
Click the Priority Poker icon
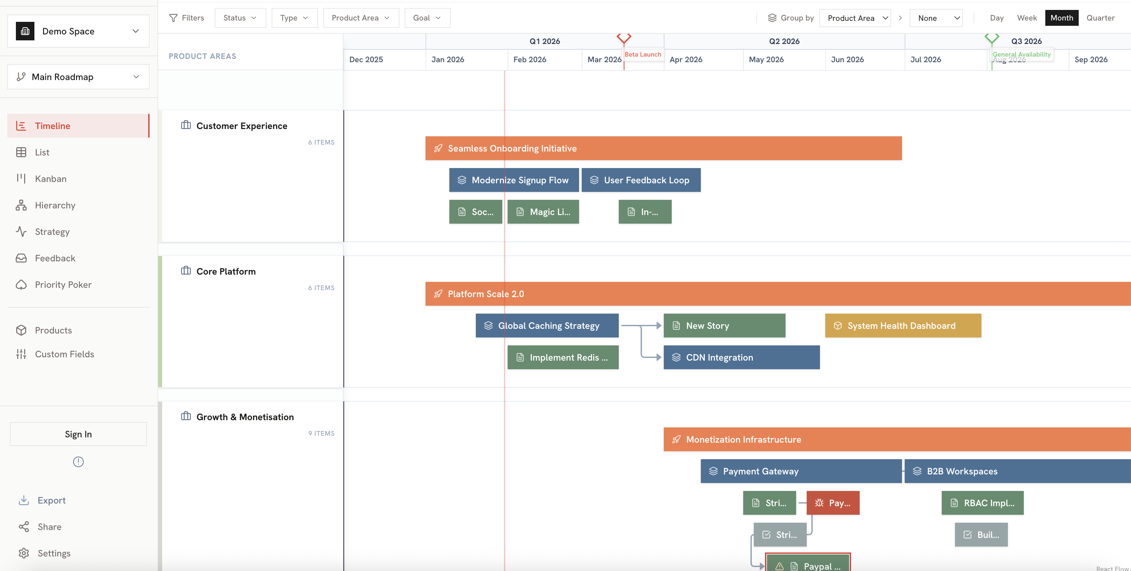tap(21, 285)
